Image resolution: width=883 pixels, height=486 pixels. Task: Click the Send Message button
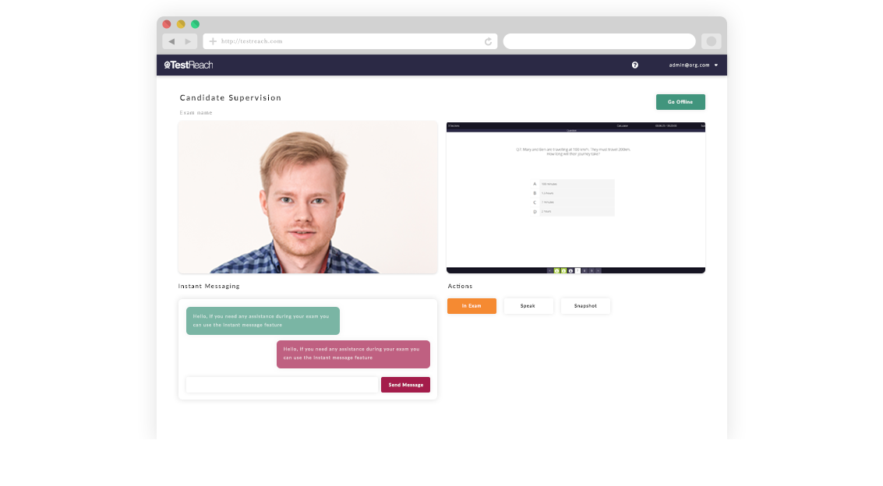405,385
